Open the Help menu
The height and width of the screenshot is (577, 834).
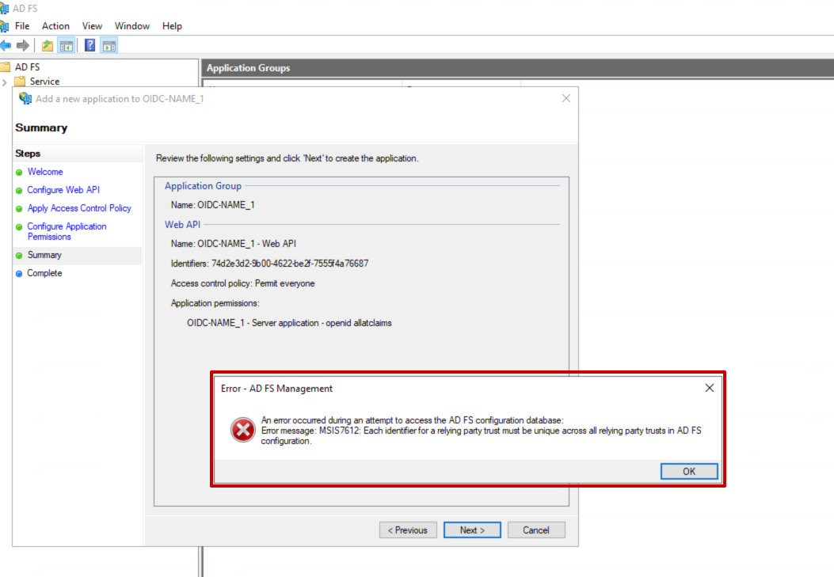coord(172,26)
